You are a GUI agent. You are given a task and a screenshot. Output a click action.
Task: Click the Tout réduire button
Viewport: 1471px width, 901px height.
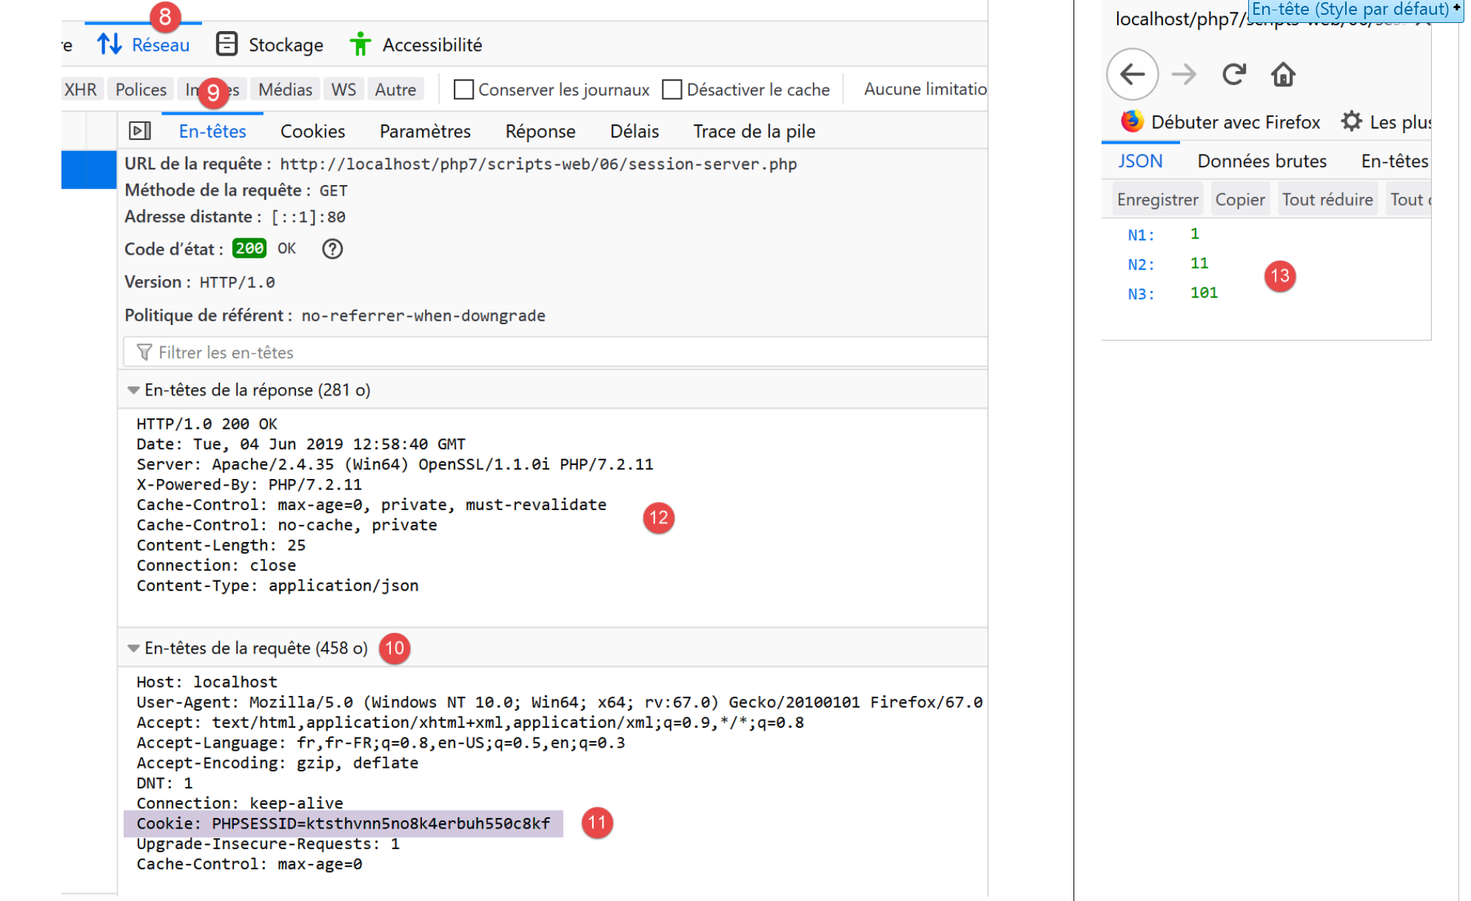tap(1327, 199)
